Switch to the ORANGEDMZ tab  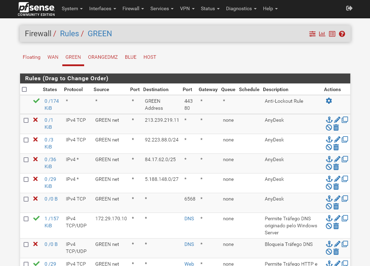(x=103, y=57)
